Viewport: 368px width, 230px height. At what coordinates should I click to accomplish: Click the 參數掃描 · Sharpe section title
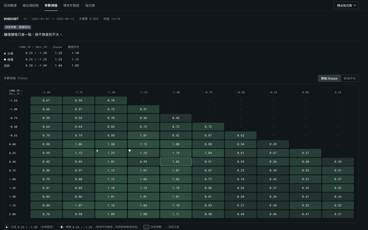point(16,78)
